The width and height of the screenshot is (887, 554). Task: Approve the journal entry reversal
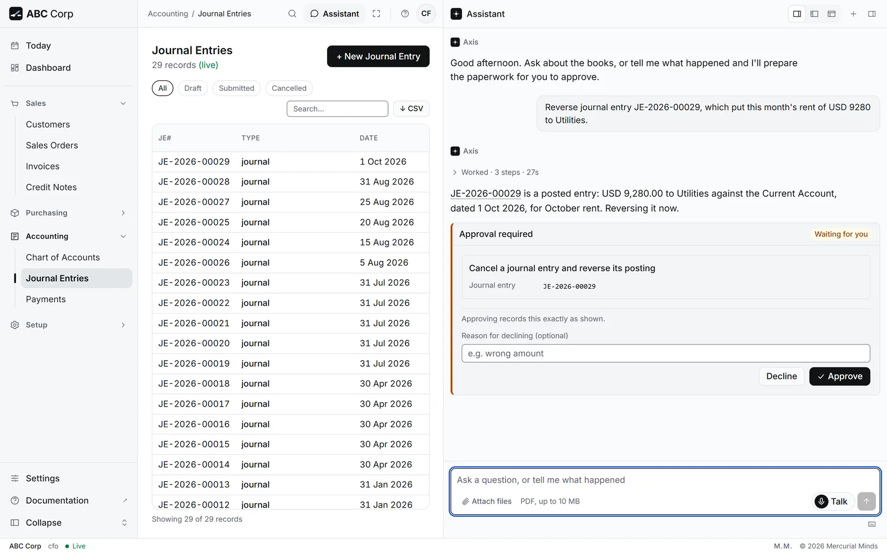pyautogui.click(x=839, y=376)
